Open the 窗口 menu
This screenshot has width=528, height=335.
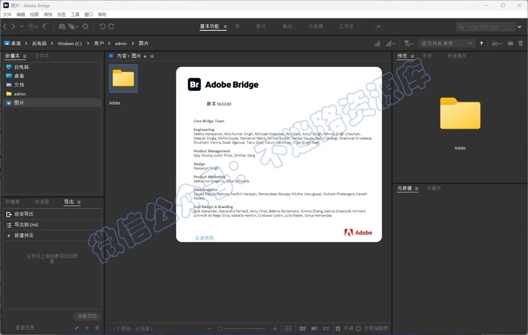click(x=88, y=15)
